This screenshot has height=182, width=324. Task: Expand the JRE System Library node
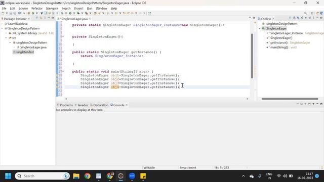6,33
